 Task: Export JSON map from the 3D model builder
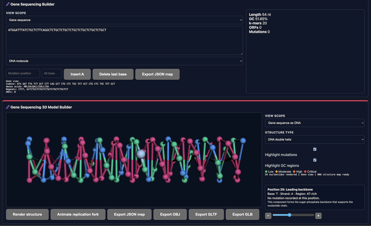point(129,214)
